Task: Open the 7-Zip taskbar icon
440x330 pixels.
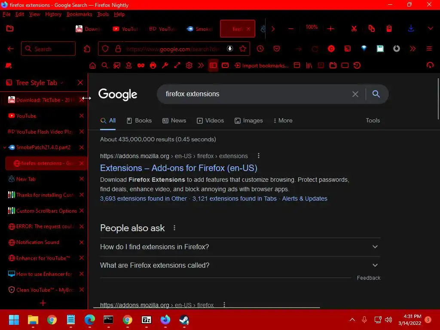Action: coord(147,320)
